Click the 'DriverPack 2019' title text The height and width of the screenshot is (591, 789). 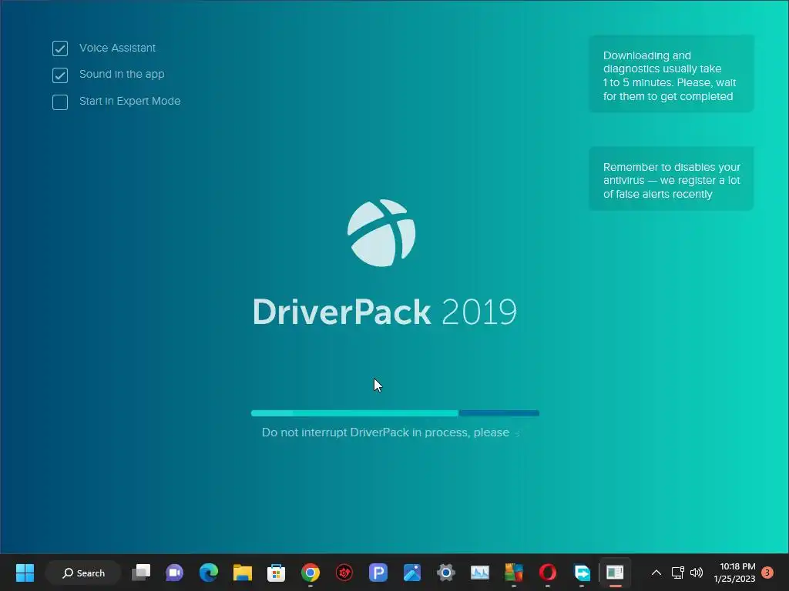pos(385,312)
